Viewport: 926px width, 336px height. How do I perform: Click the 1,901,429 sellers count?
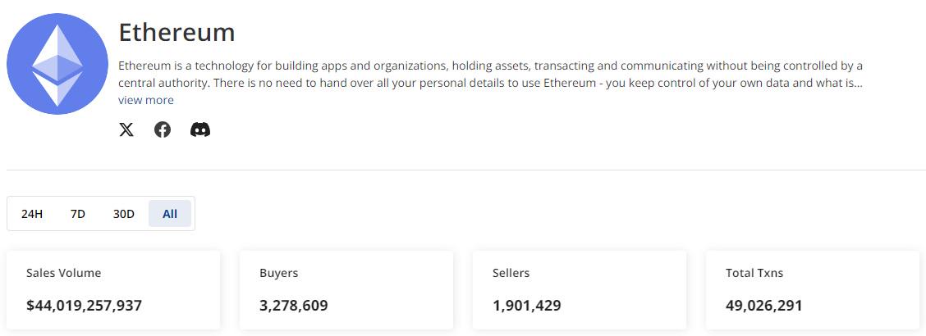(526, 306)
